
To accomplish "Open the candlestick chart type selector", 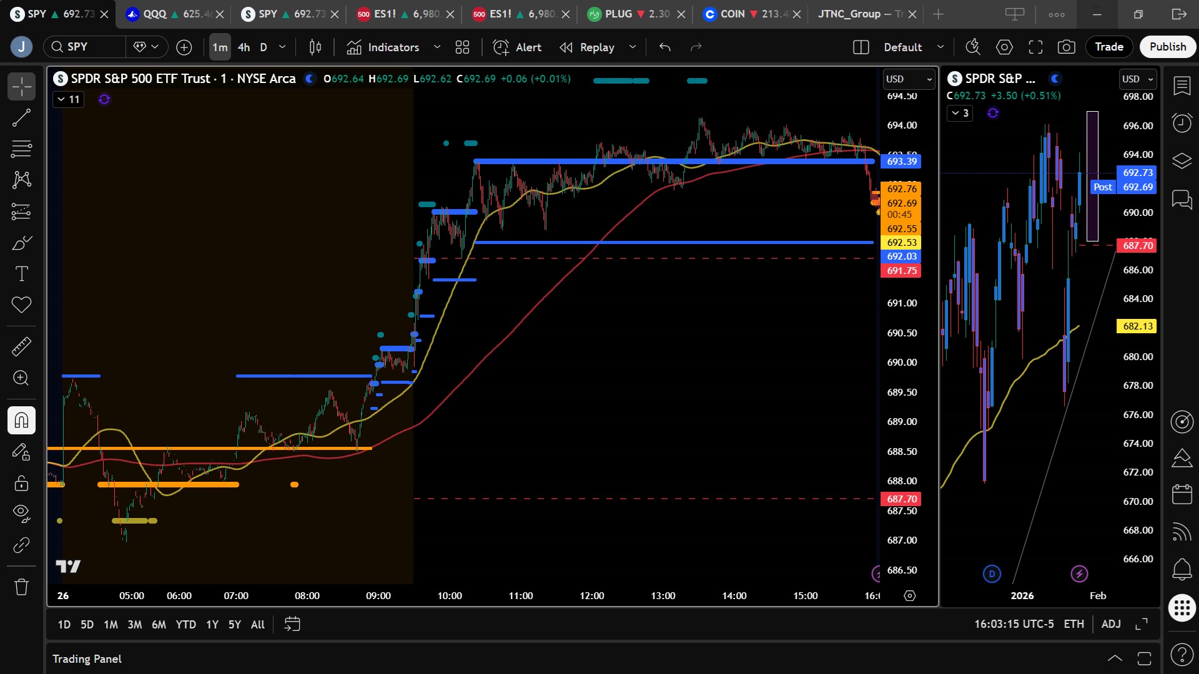I will point(315,47).
